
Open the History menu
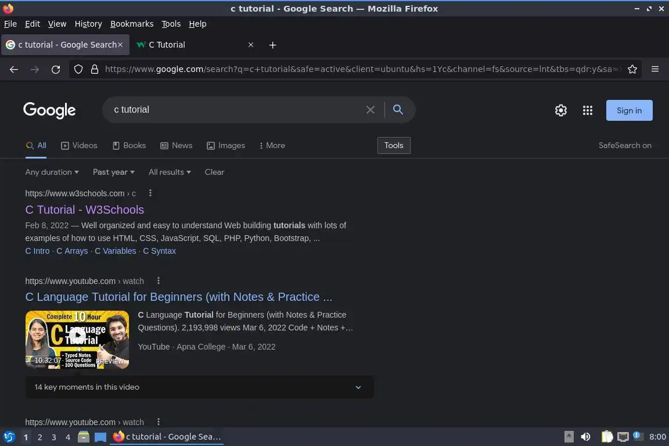(x=88, y=24)
